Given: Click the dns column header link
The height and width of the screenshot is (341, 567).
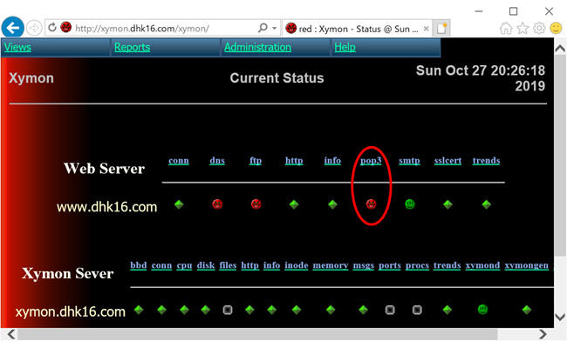Looking at the screenshot, I should click(217, 160).
